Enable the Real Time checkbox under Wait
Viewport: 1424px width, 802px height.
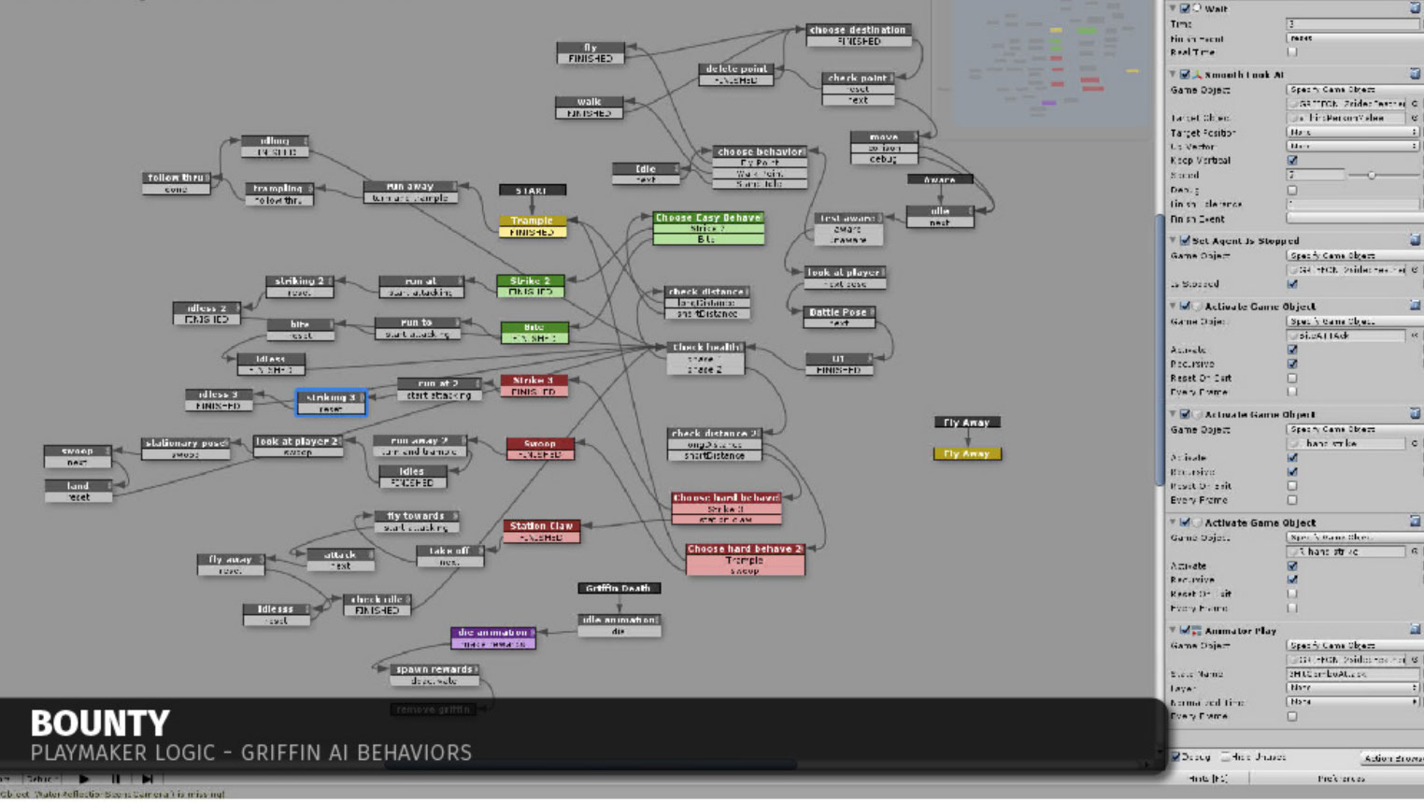(1292, 52)
